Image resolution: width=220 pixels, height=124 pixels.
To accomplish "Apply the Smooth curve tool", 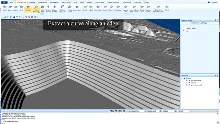I will tap(105, 8).
